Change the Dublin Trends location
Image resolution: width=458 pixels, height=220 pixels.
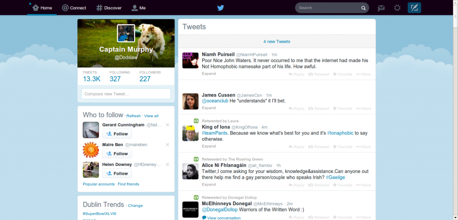pyautogui.click(x=136, y=206)
